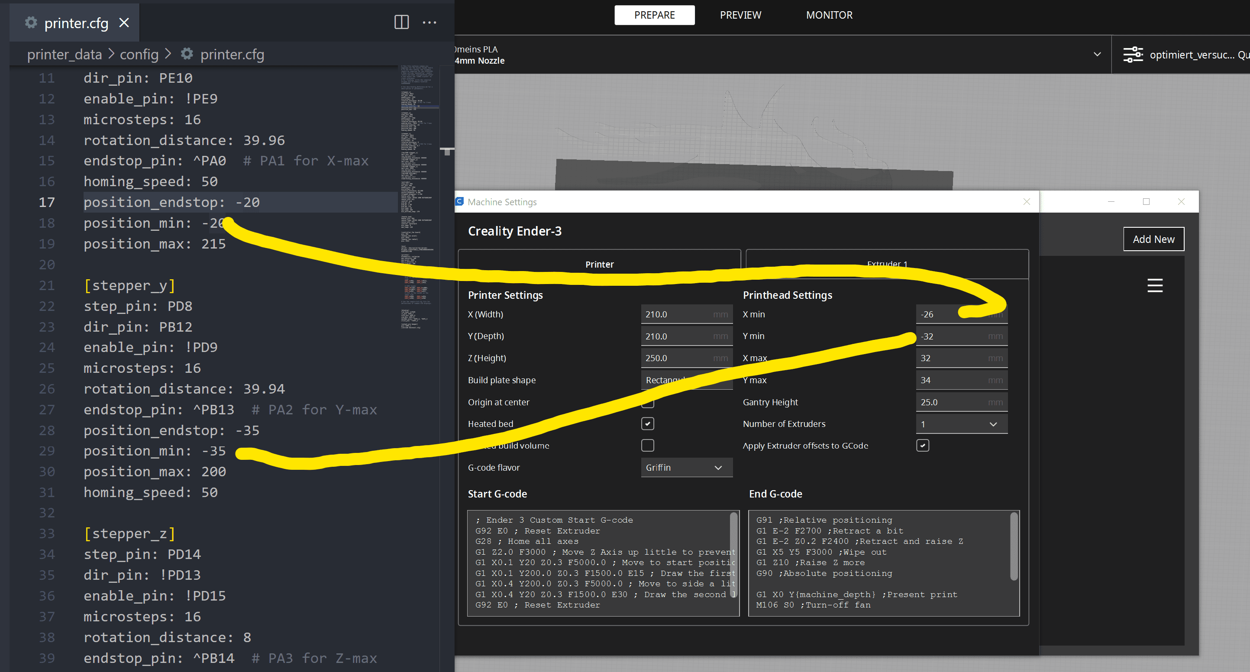
Task: Select the Printer tab in Machine Settings
Action: point(599,265)
